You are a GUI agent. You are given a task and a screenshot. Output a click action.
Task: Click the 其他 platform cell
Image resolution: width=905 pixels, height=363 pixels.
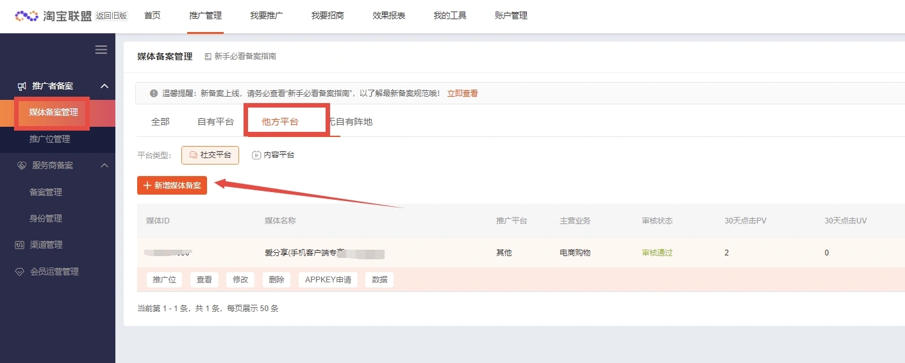(x=504, y=253)
